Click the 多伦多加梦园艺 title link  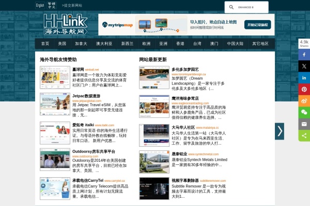click(185, 70)
